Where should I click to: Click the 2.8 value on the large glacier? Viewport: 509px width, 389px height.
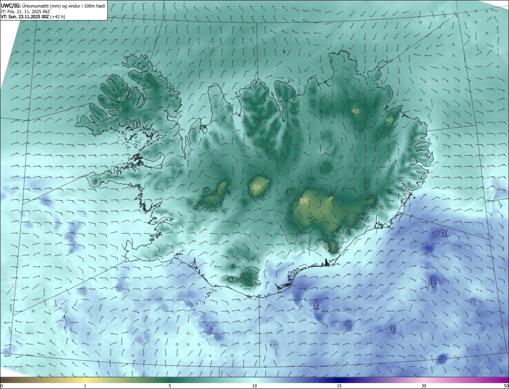[x=303, y=201]
